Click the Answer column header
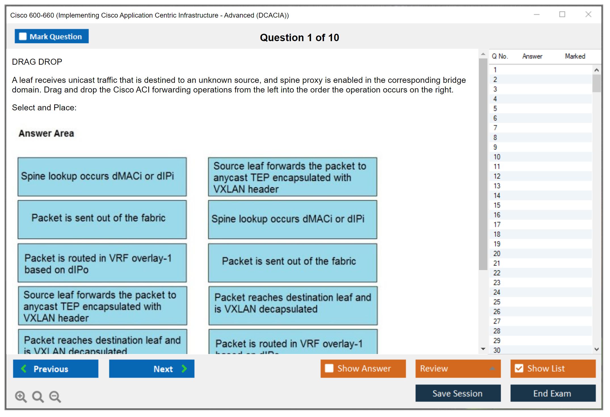Image resolution: width=610 pixels, height=417 pixels. (x=532, y=56)
